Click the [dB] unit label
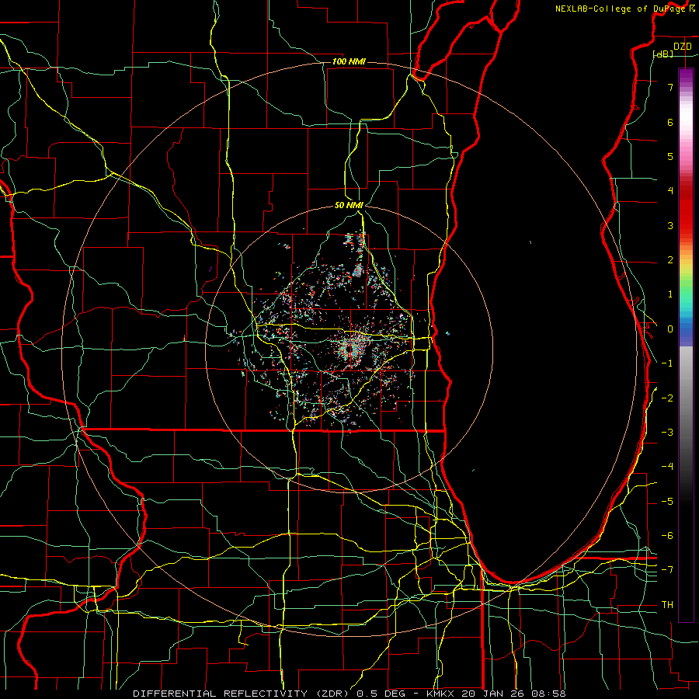 coord(663,54)
